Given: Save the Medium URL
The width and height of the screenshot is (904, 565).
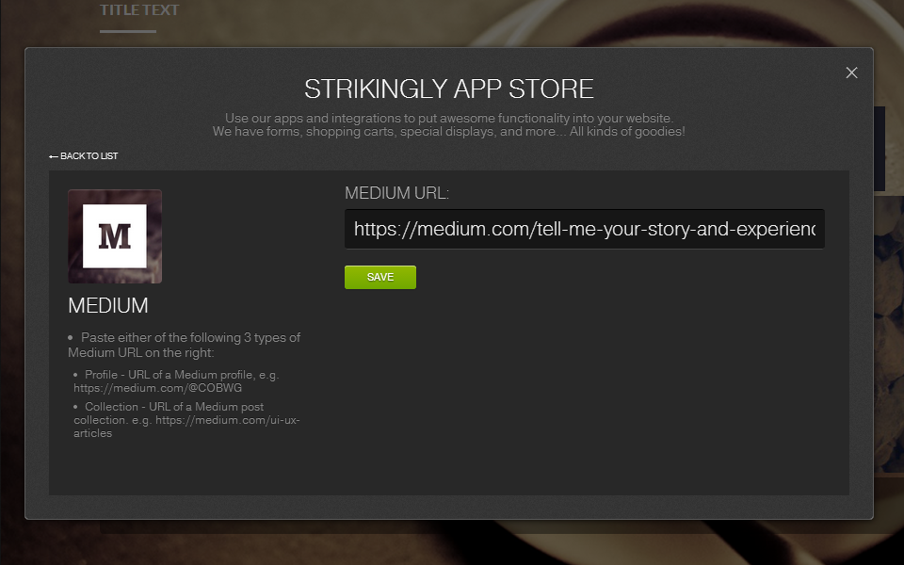Looking at the screenshot, I should (379, 277).
